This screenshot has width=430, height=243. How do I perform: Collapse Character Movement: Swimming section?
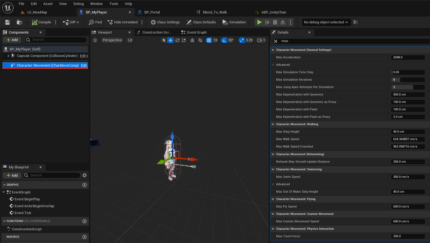(x=273, y=170)
